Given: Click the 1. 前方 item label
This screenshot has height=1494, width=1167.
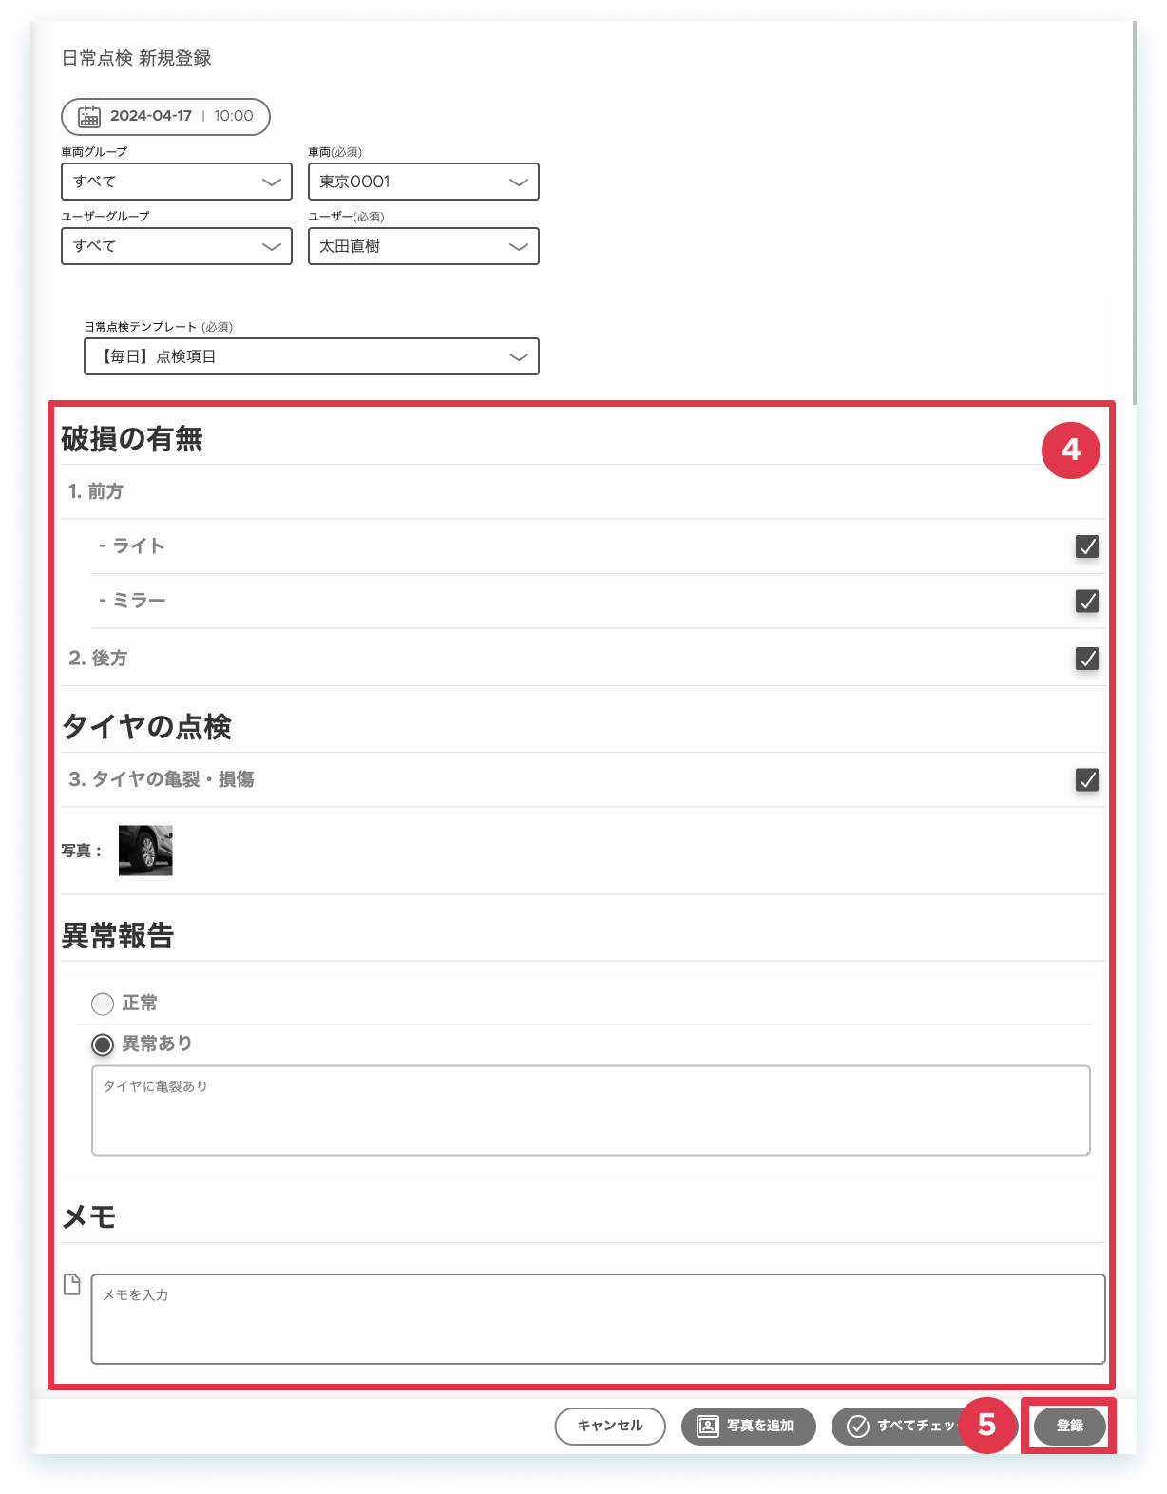Looking at the screenshot, I should tap(96, 492).
